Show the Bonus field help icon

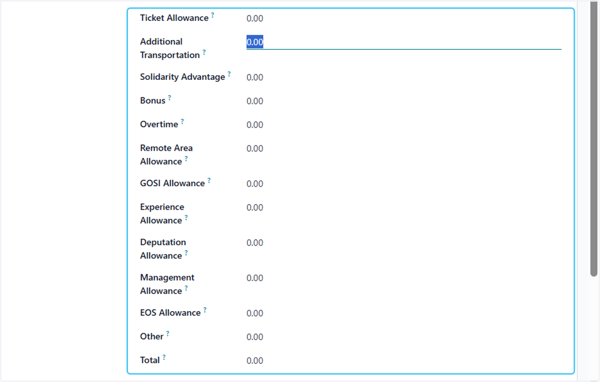pyautogui.click(x=169, y=98)
